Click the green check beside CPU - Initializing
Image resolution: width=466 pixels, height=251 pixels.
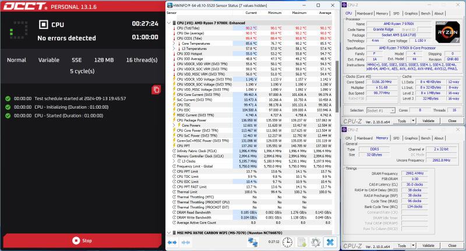click(x=7, y=107)
